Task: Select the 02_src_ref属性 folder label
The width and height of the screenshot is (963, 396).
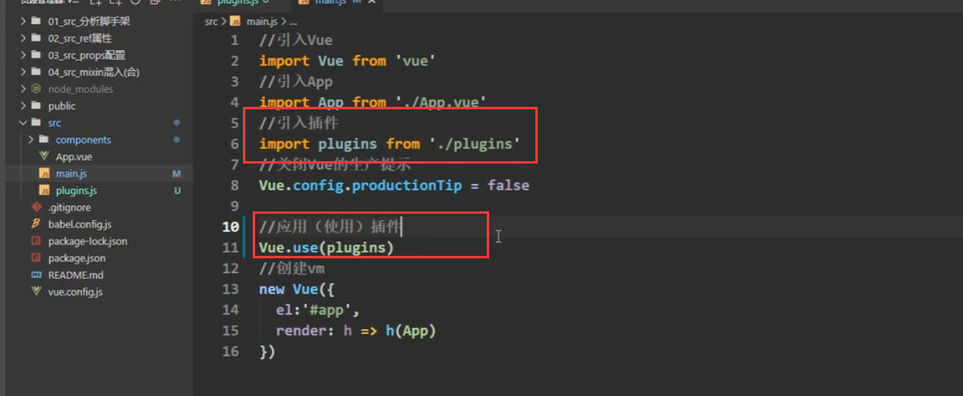Action: click(x=80, y=39)
